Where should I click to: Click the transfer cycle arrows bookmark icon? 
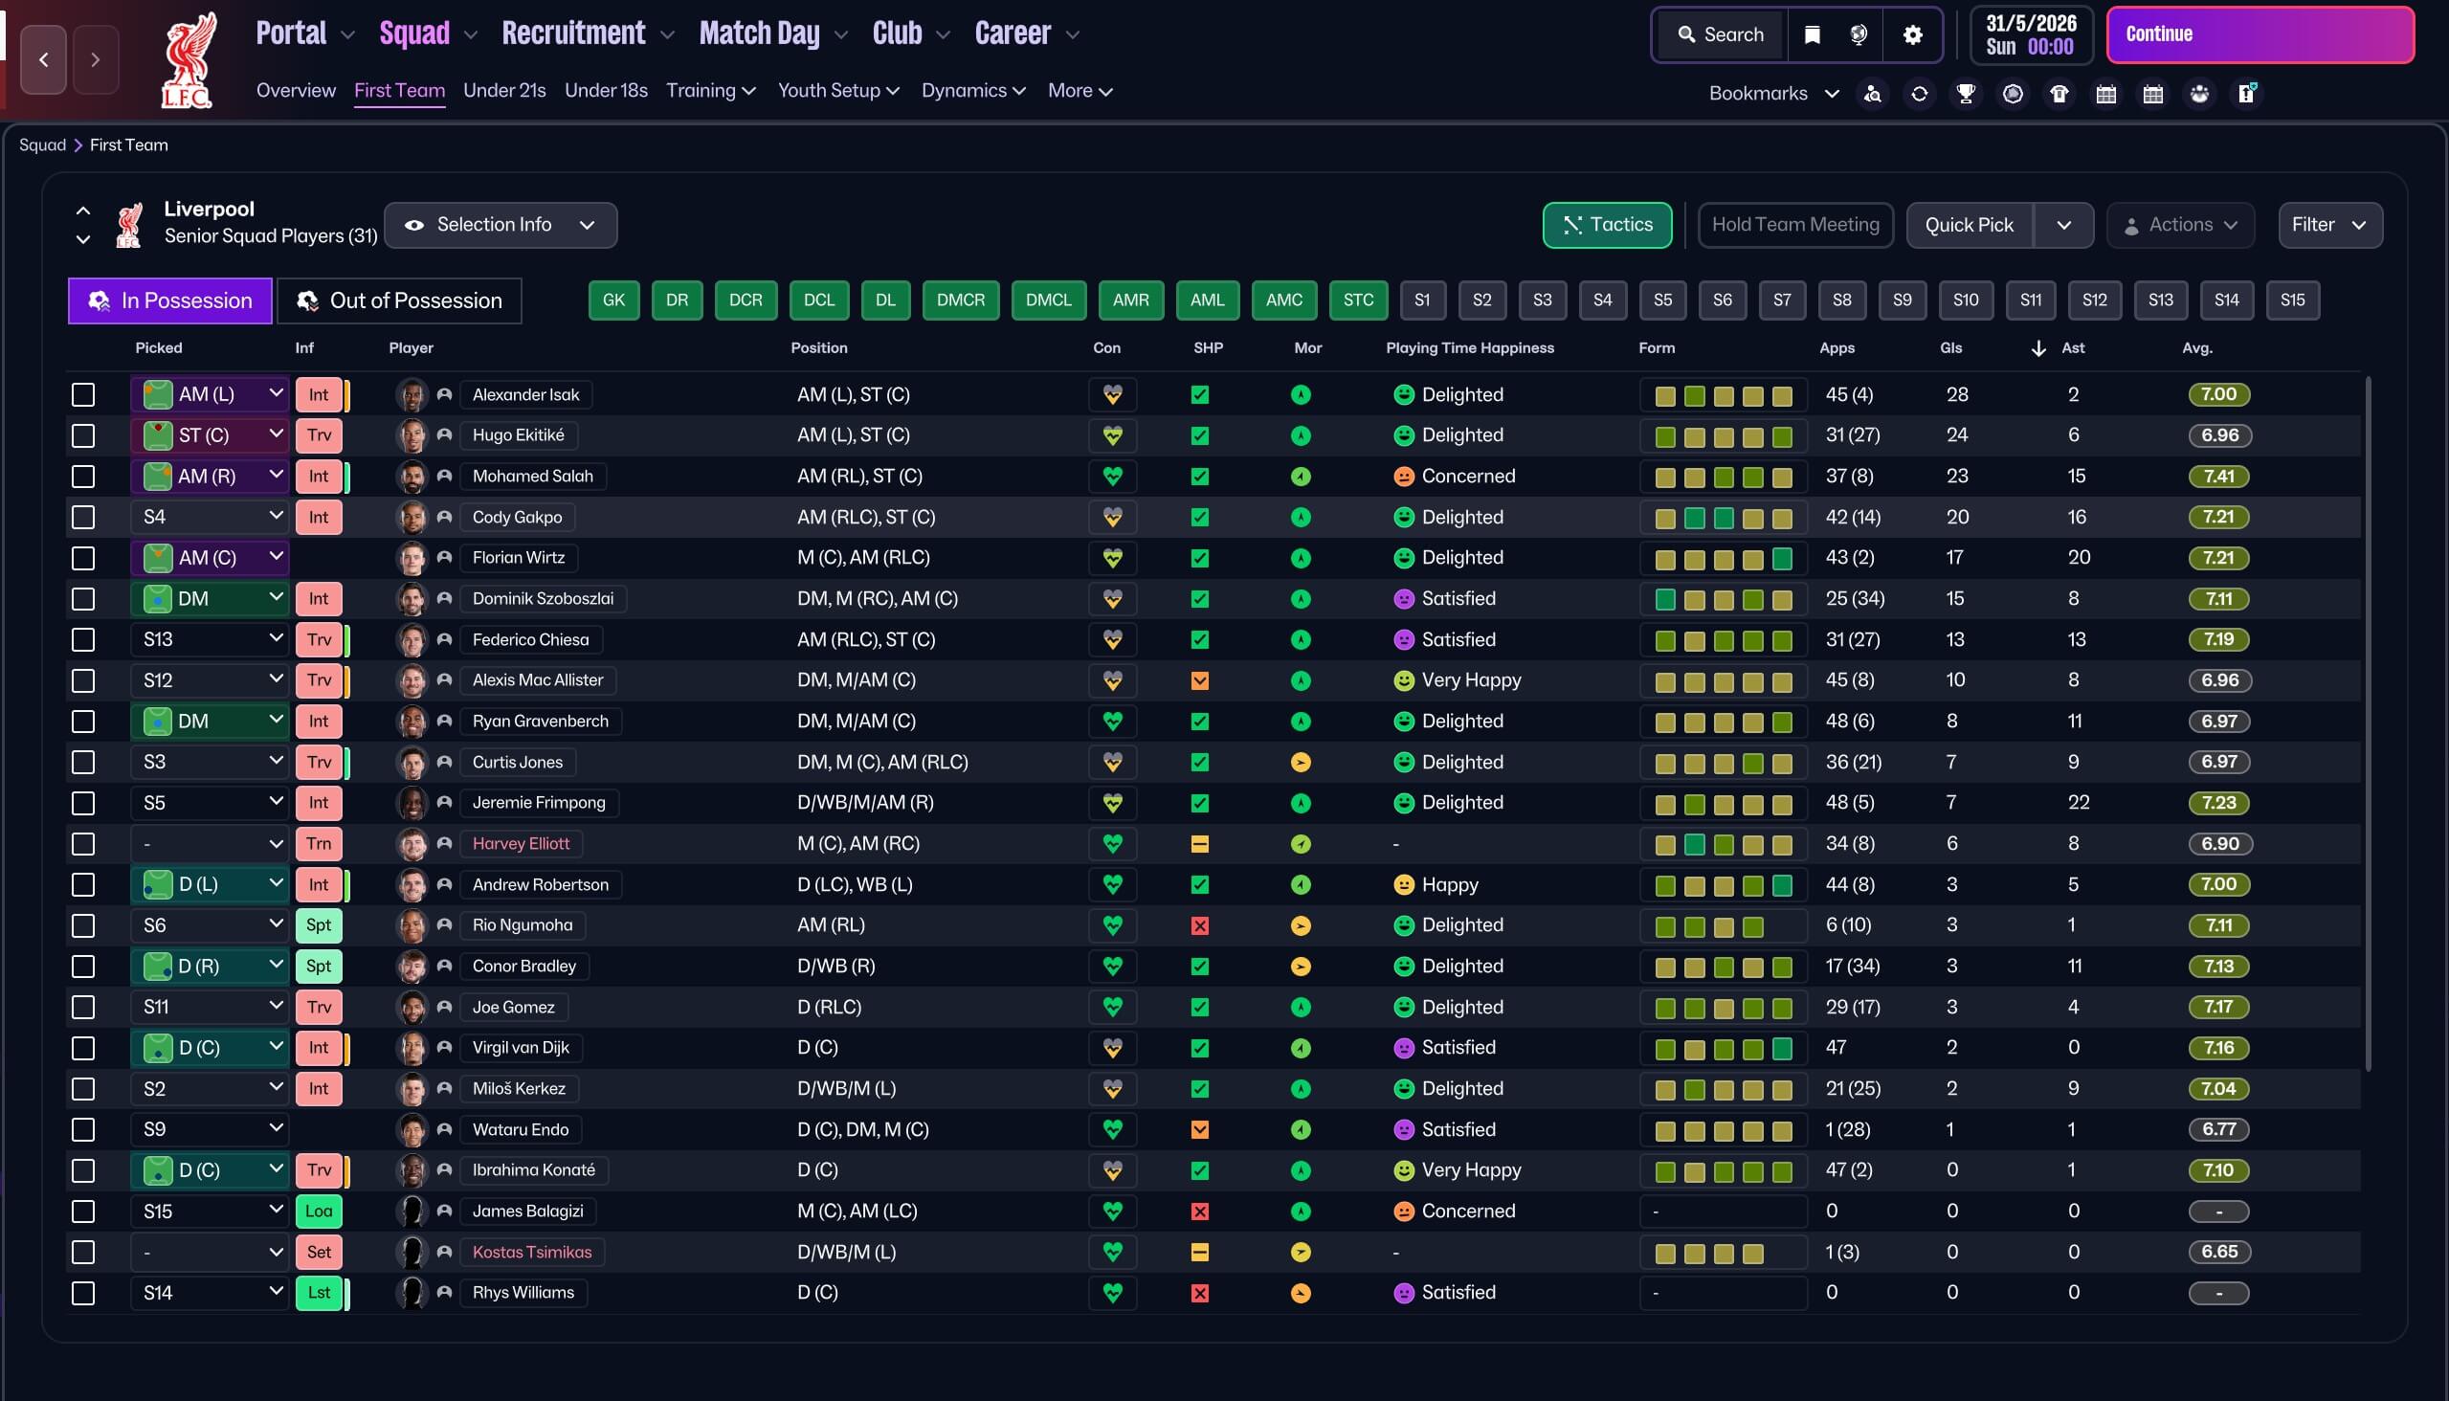tap(1919, 94)
